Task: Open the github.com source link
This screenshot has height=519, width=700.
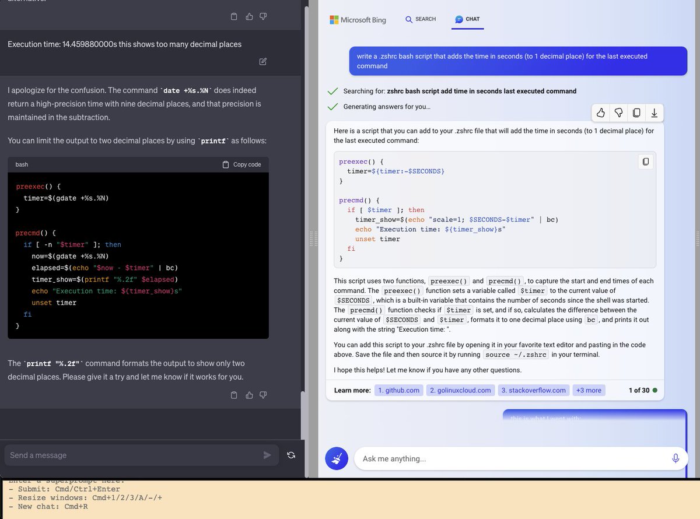Action: click(x=398, y=390)
